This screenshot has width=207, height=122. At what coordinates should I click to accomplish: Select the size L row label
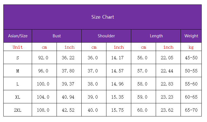tap(18, 84)
